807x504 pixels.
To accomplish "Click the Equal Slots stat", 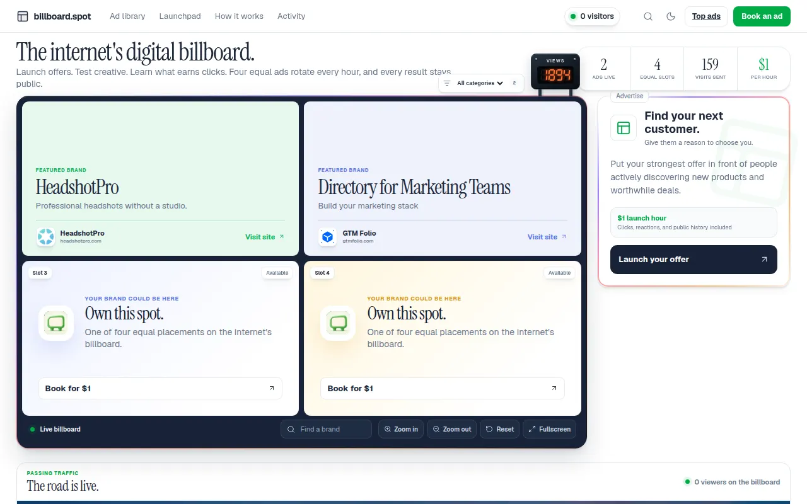I will click(657, 69).
